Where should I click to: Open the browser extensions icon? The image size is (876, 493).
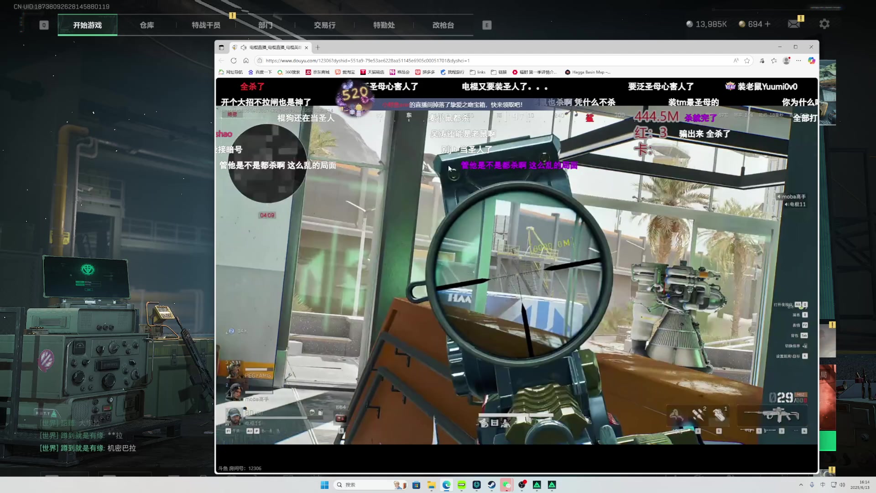[762, 60]
